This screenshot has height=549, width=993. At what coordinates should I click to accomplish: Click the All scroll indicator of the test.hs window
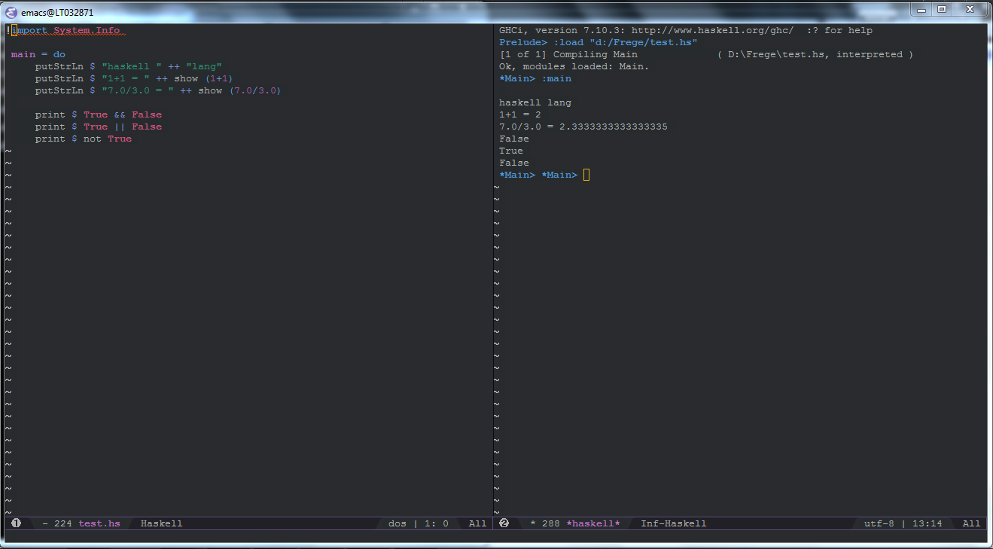(x=477, y=523)
